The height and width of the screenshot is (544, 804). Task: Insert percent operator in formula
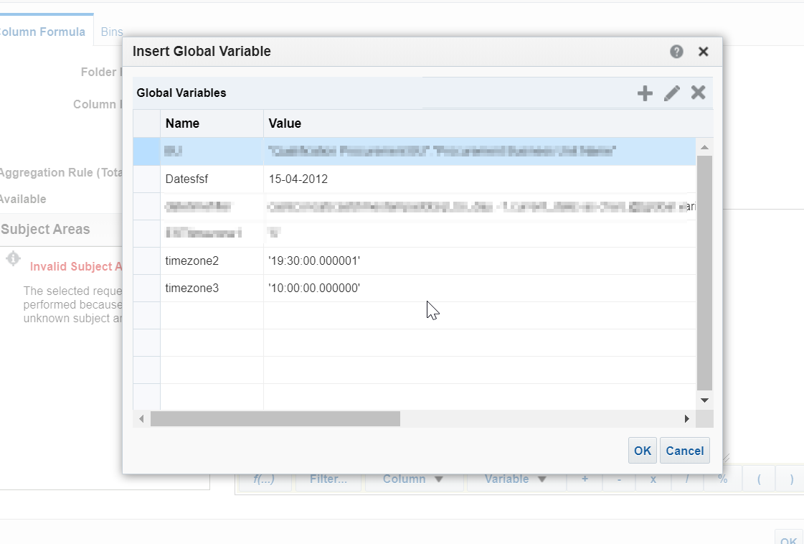tap(722, 479)
